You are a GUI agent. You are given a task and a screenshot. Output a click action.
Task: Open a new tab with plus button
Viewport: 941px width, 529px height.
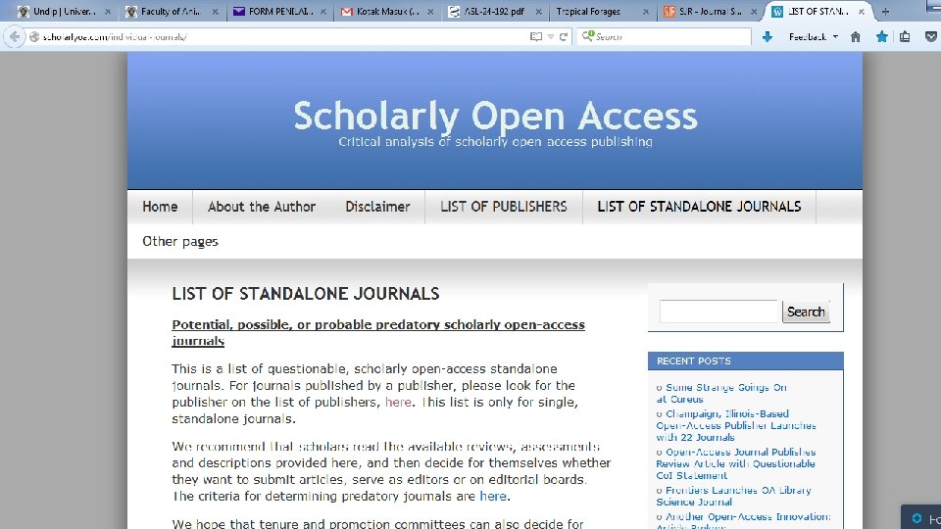885,12
